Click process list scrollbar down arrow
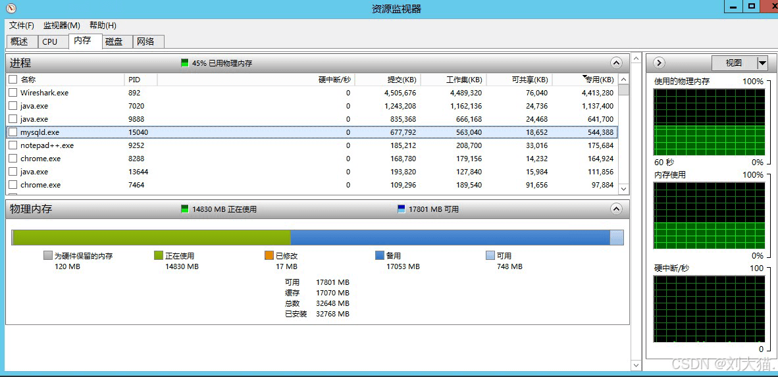778x377 pixels. [x=624, y=188]
